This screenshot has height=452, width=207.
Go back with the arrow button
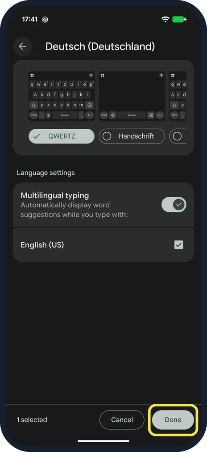click(x=22, y=46)
